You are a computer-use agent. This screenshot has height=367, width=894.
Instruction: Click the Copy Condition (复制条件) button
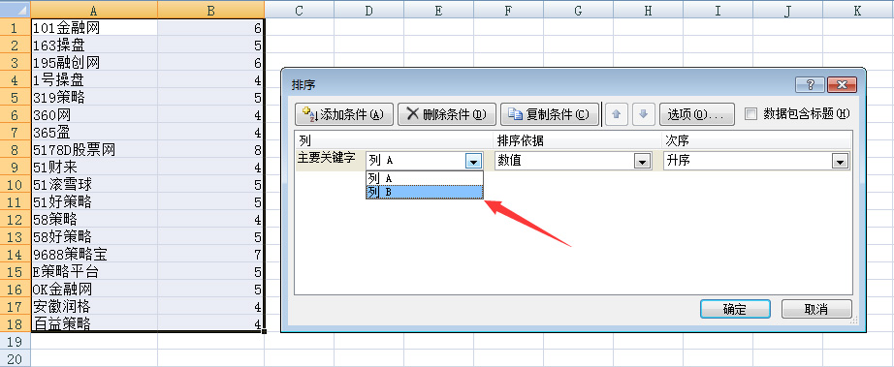pyautogui.click(x=550, y=114)
